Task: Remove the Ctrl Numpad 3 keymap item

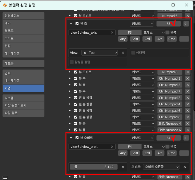Action: point(188,85)
